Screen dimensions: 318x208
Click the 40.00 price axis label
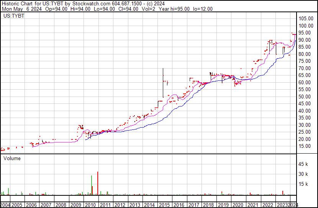305,111
